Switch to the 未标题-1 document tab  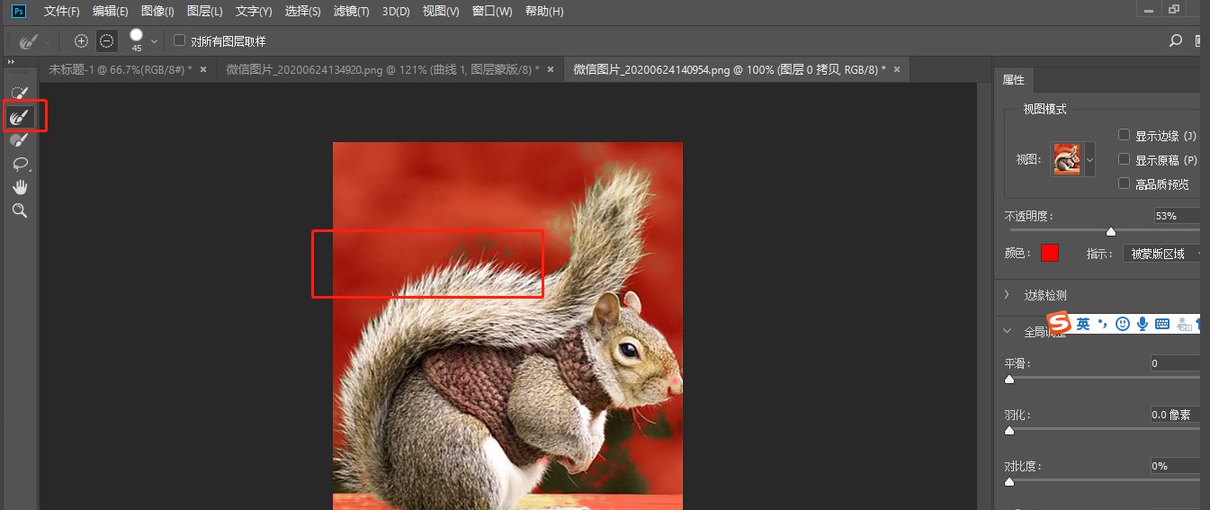pos(127,68)
